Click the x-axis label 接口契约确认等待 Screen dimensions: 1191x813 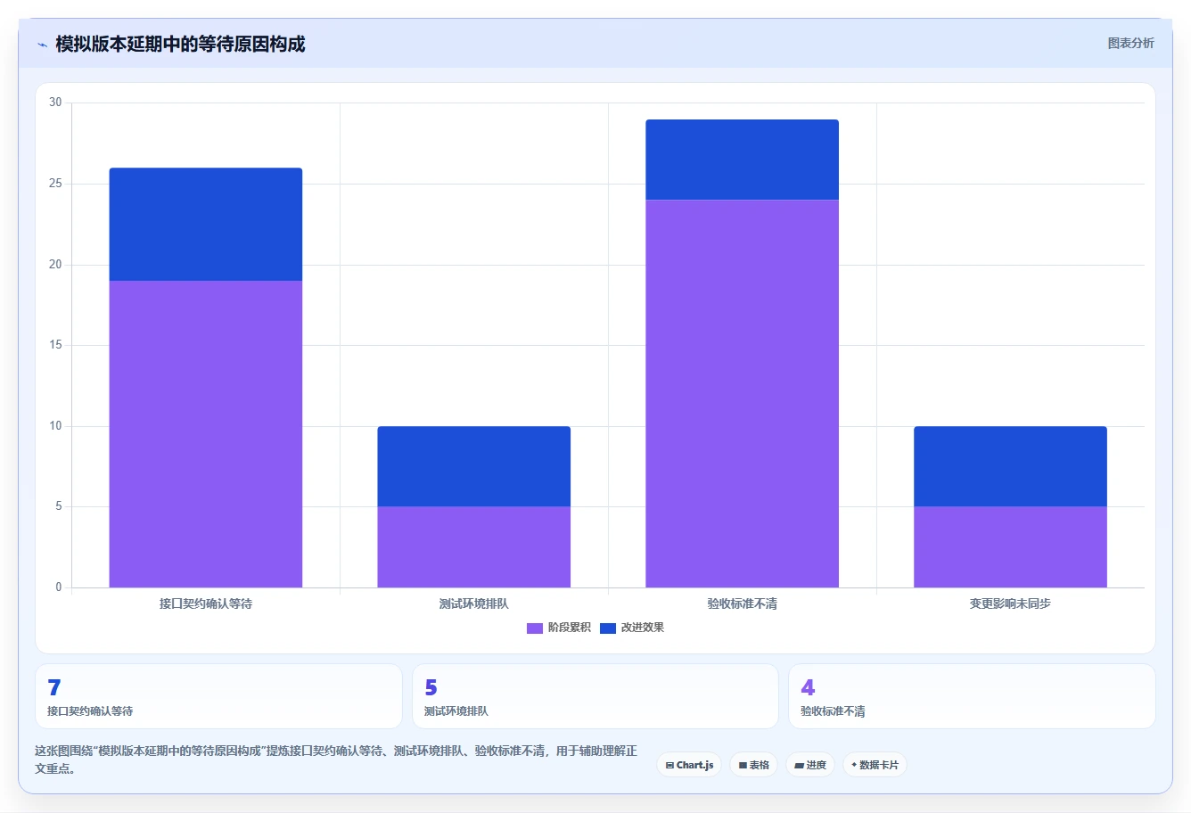[x=206, y=604]
